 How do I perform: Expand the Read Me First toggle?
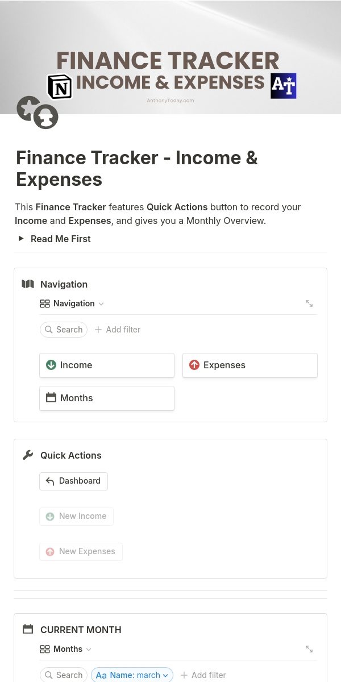pos(21,239)
